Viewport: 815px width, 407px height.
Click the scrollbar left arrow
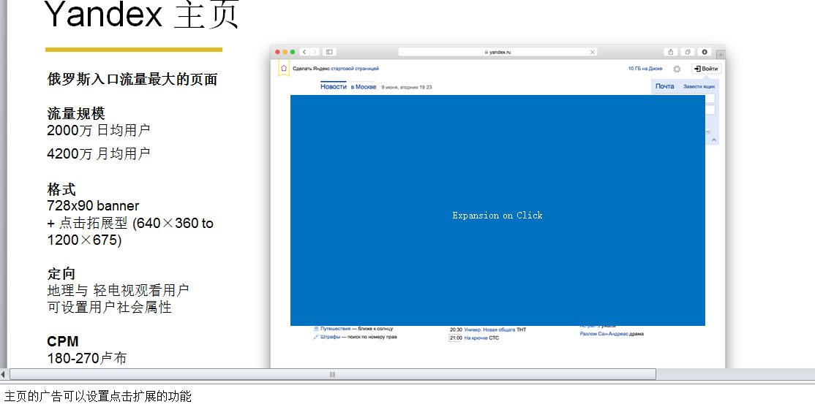point(3,374)
